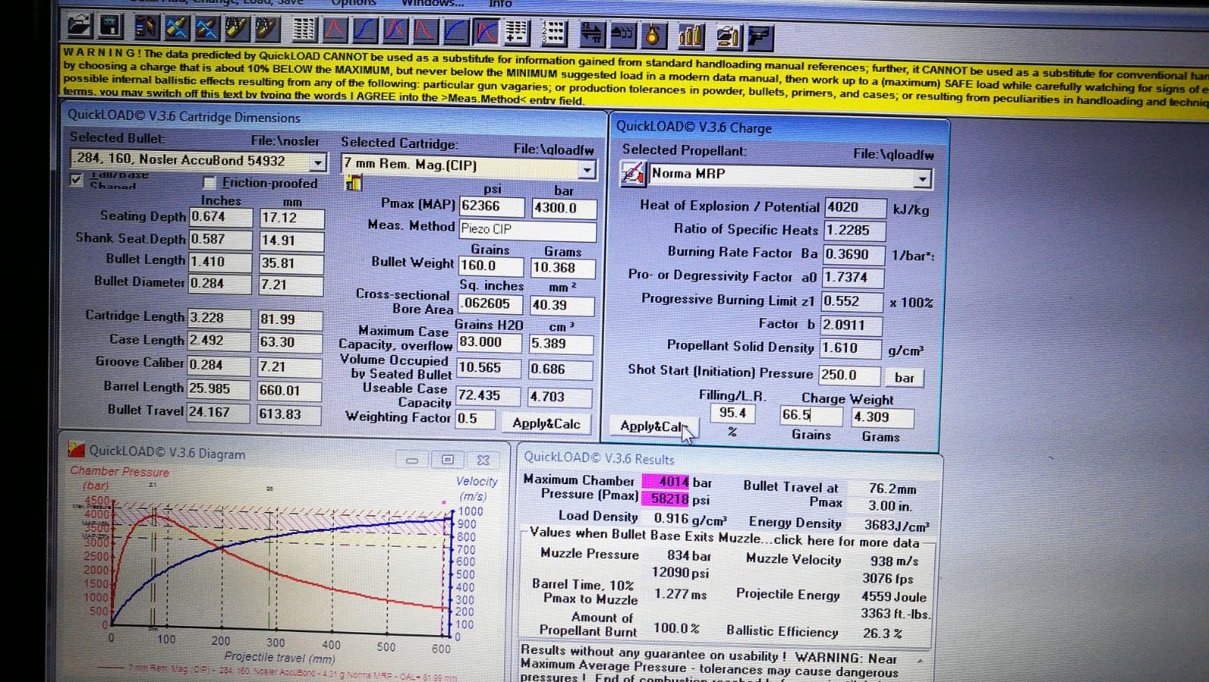Click the Burning Rate Factor Ba field 0.3690
Screen dimensions: 1209x682
click(x=853, y=255)
